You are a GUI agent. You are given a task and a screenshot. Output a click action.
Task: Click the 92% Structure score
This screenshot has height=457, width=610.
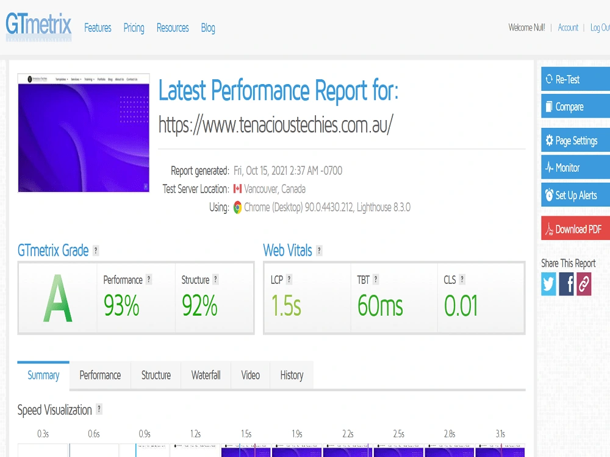pos(199,305)
